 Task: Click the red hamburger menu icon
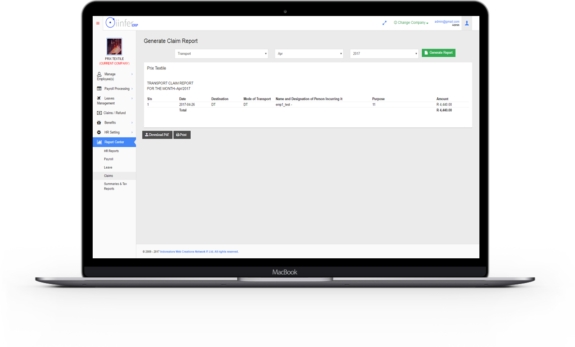pos(98,23)
